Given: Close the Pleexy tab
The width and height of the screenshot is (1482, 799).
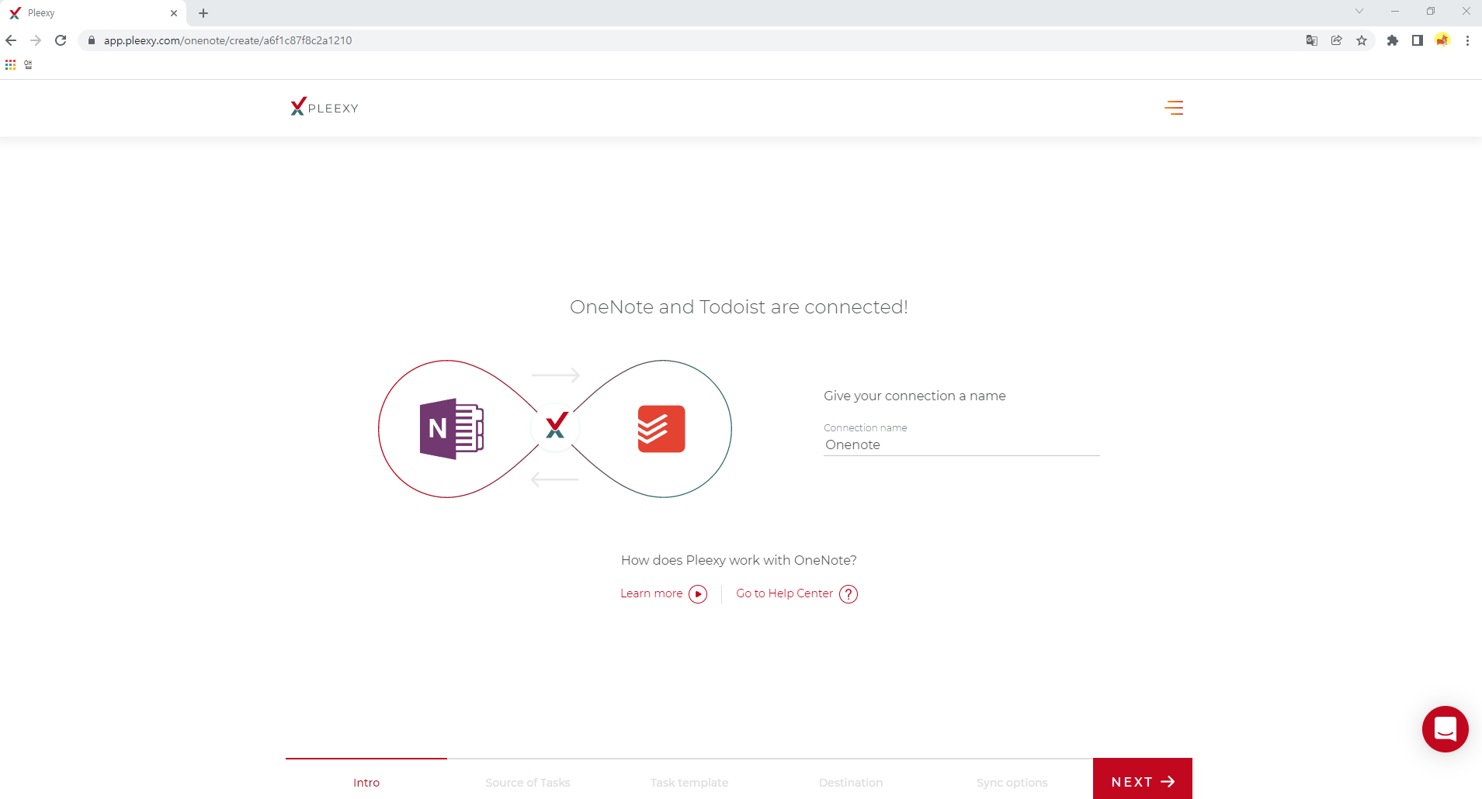Looking at the screenshot, I should coord(174,13).
